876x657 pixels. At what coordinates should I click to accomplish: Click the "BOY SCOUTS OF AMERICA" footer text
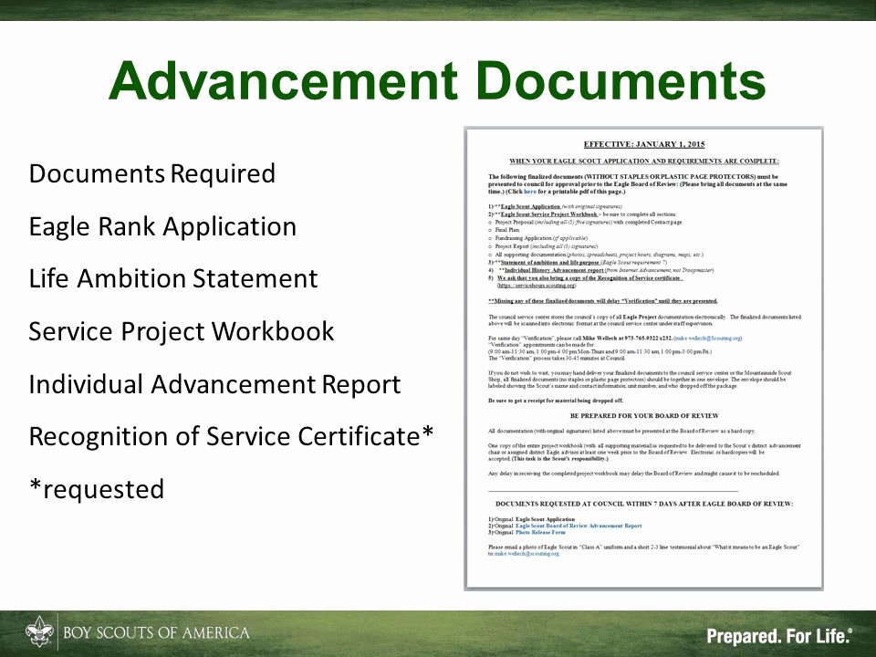coord(156,633)
